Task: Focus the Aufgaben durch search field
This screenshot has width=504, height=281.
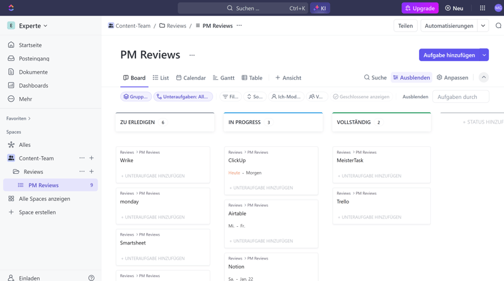Action: click(461, 97)
